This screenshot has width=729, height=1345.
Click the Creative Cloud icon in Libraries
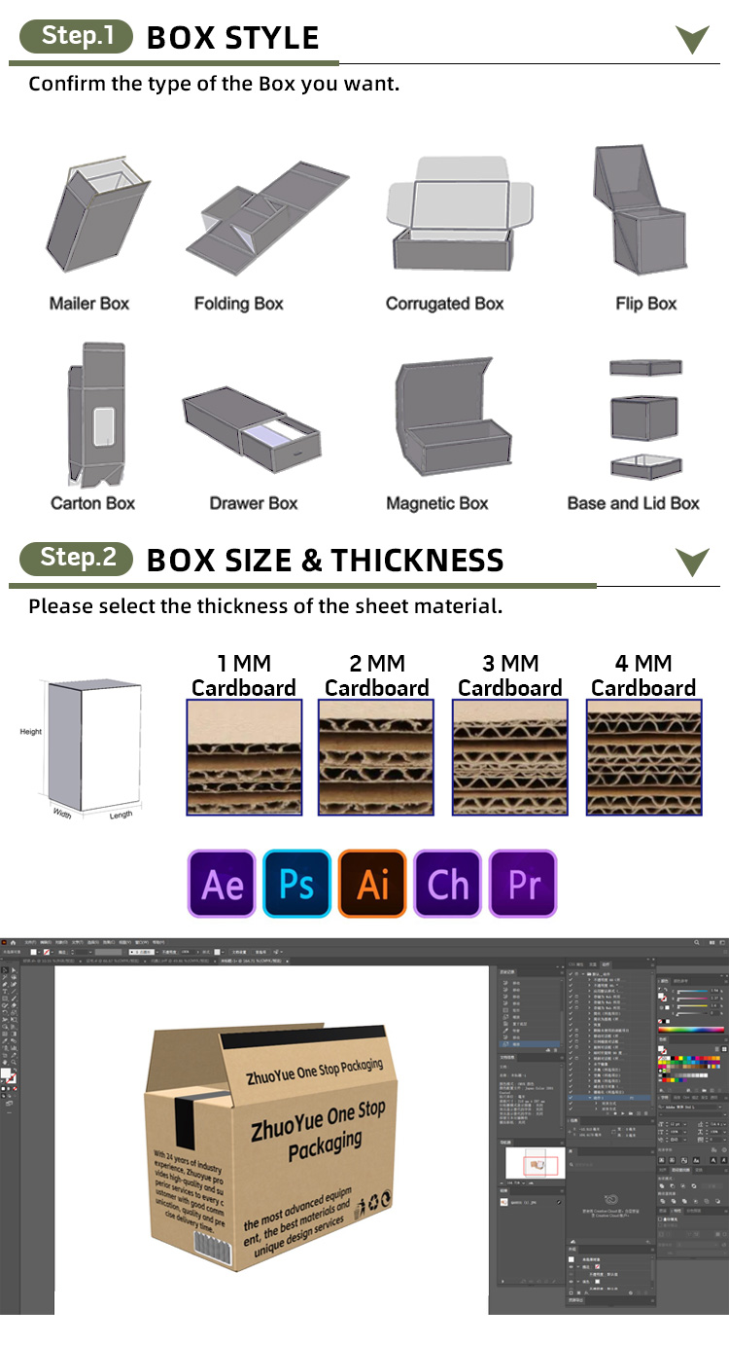(611, 1199)
